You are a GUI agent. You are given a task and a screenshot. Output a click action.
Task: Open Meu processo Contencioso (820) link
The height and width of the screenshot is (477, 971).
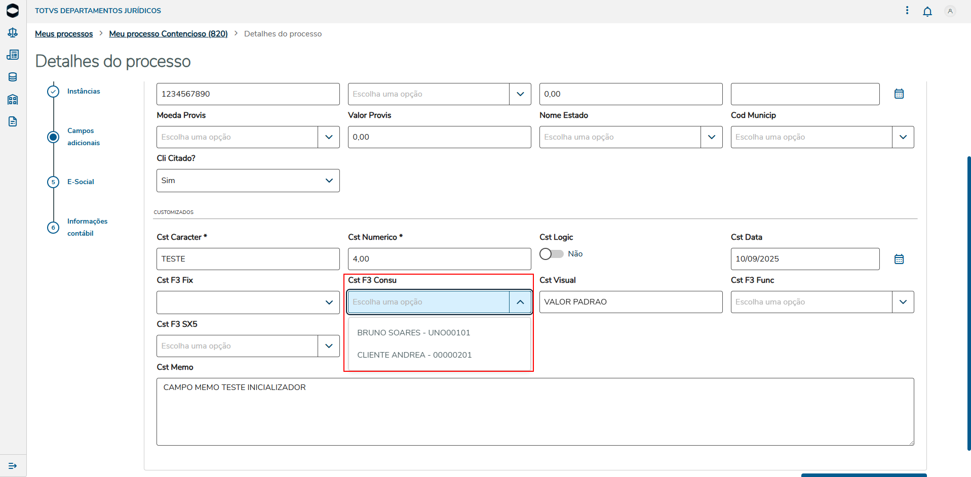tap(168, 34)
